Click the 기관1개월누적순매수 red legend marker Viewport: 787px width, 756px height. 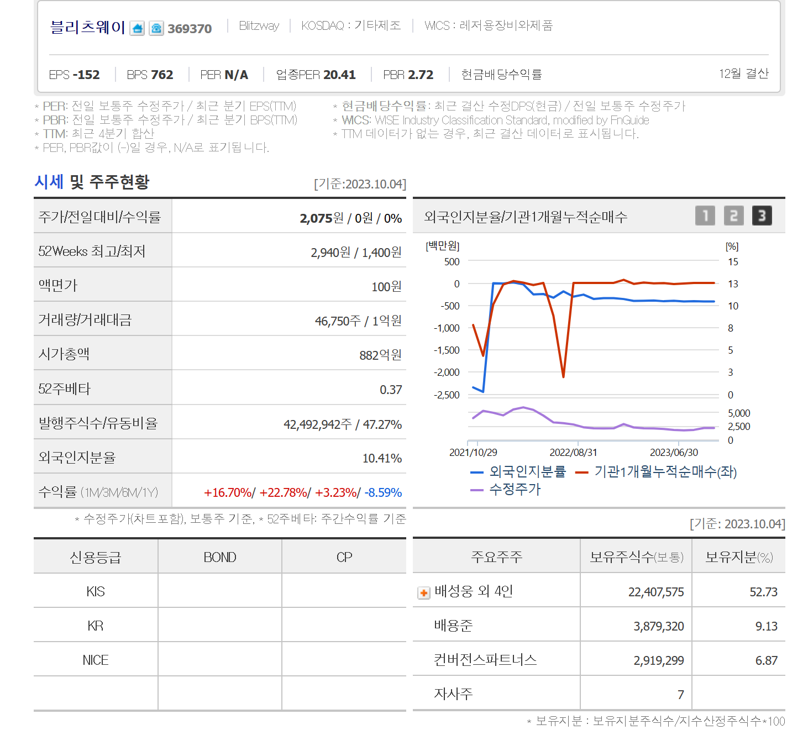tap(581, 473)
